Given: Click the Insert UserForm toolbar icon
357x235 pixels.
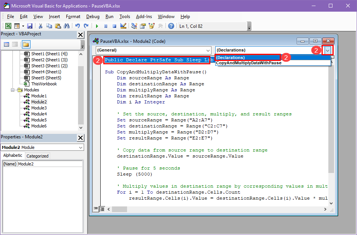Looking at the screenshot, I should pos(17,26).
